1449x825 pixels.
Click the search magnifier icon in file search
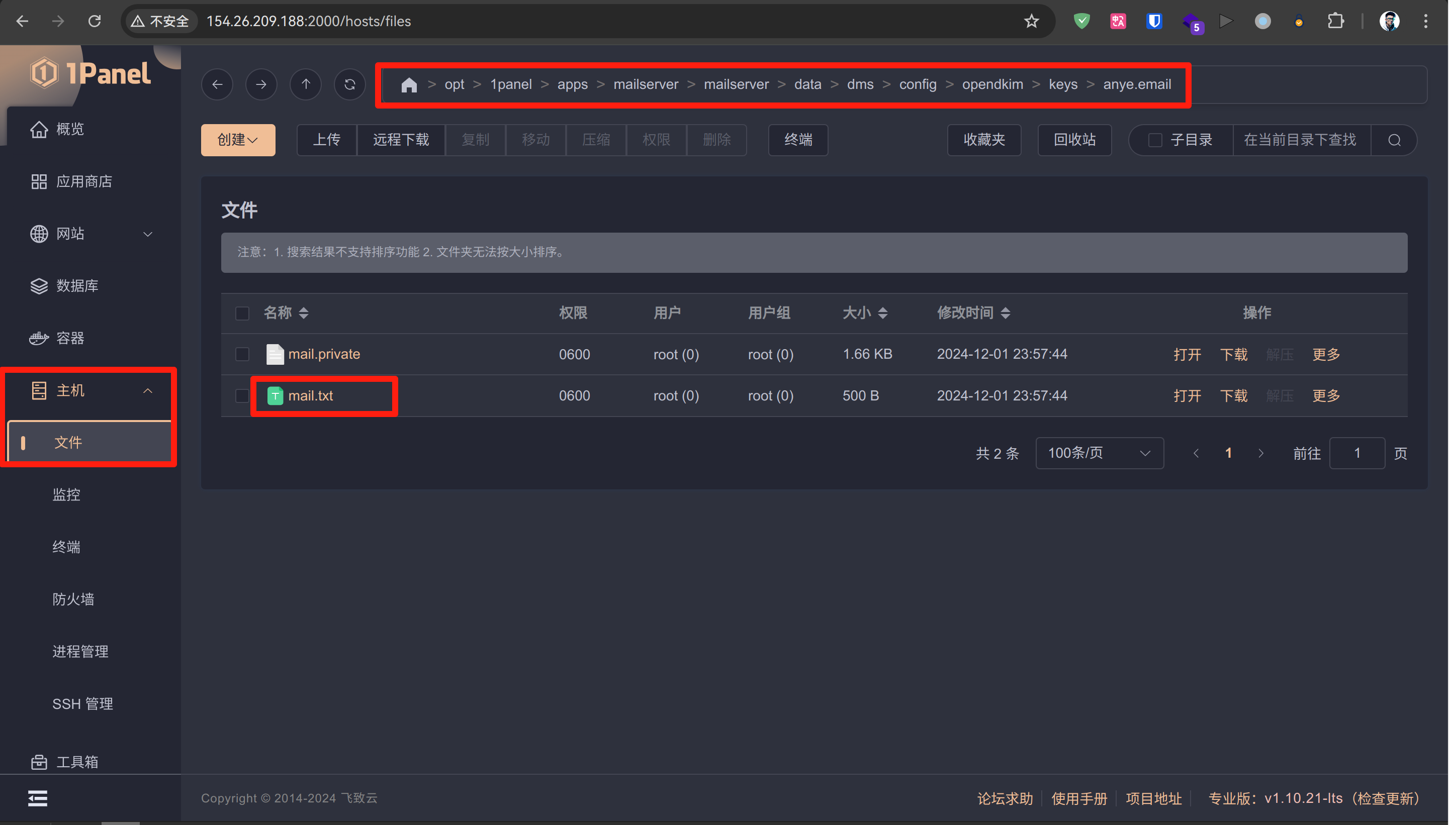(x=1395, y=140)
